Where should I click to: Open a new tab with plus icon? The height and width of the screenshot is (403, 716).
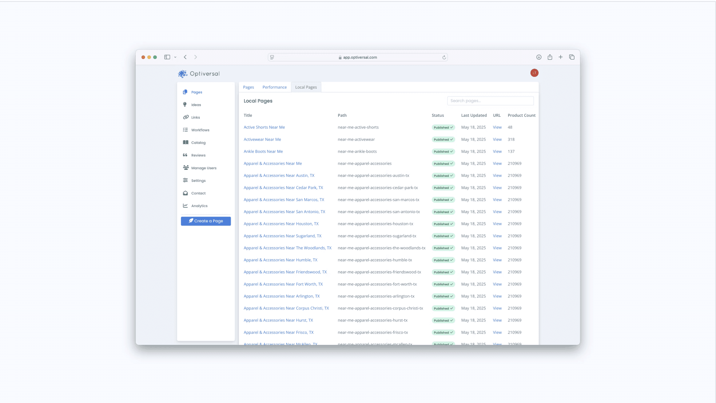click(561, 57)
